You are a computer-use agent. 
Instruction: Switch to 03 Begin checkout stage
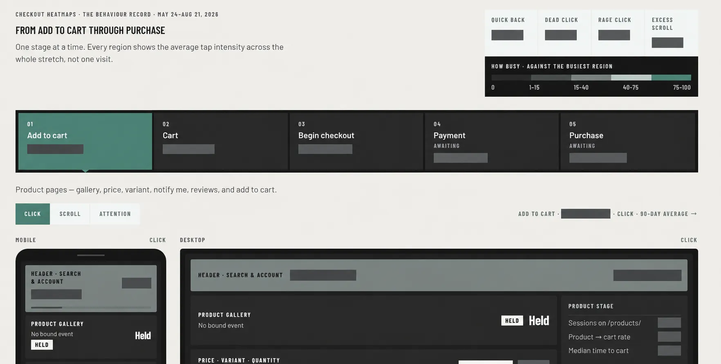pos(356,141)
